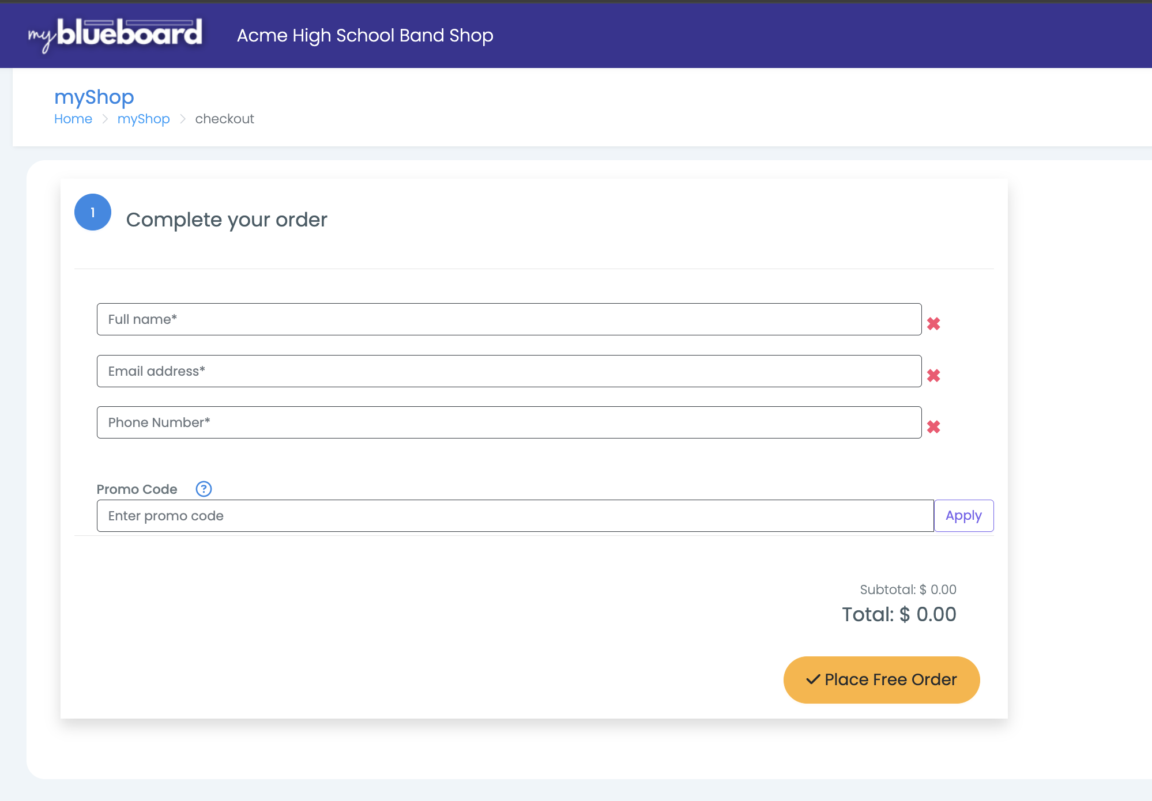Click the Total: $ 0.00 text
This screenshot has height=801, width=1152.
(x=899, y=614)
